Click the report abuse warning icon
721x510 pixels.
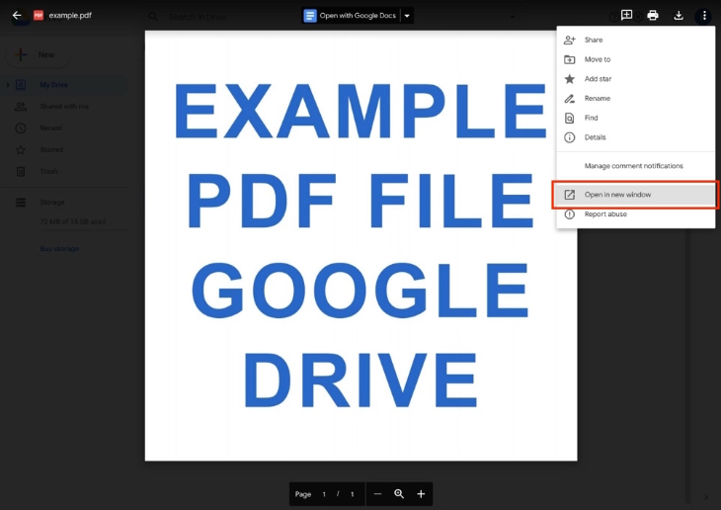pyautogui.click(x=569, y=214)
